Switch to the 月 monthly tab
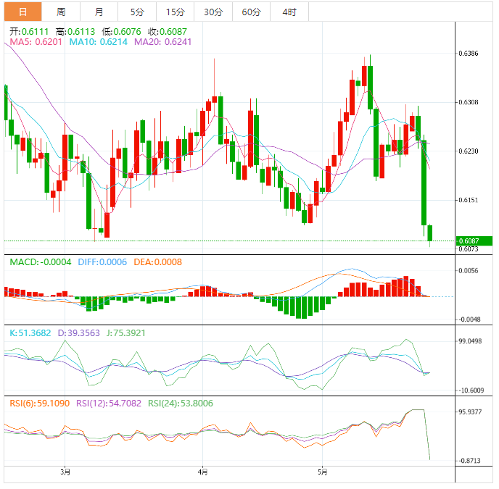The image size is (499, 489). [x=99, y=12]
